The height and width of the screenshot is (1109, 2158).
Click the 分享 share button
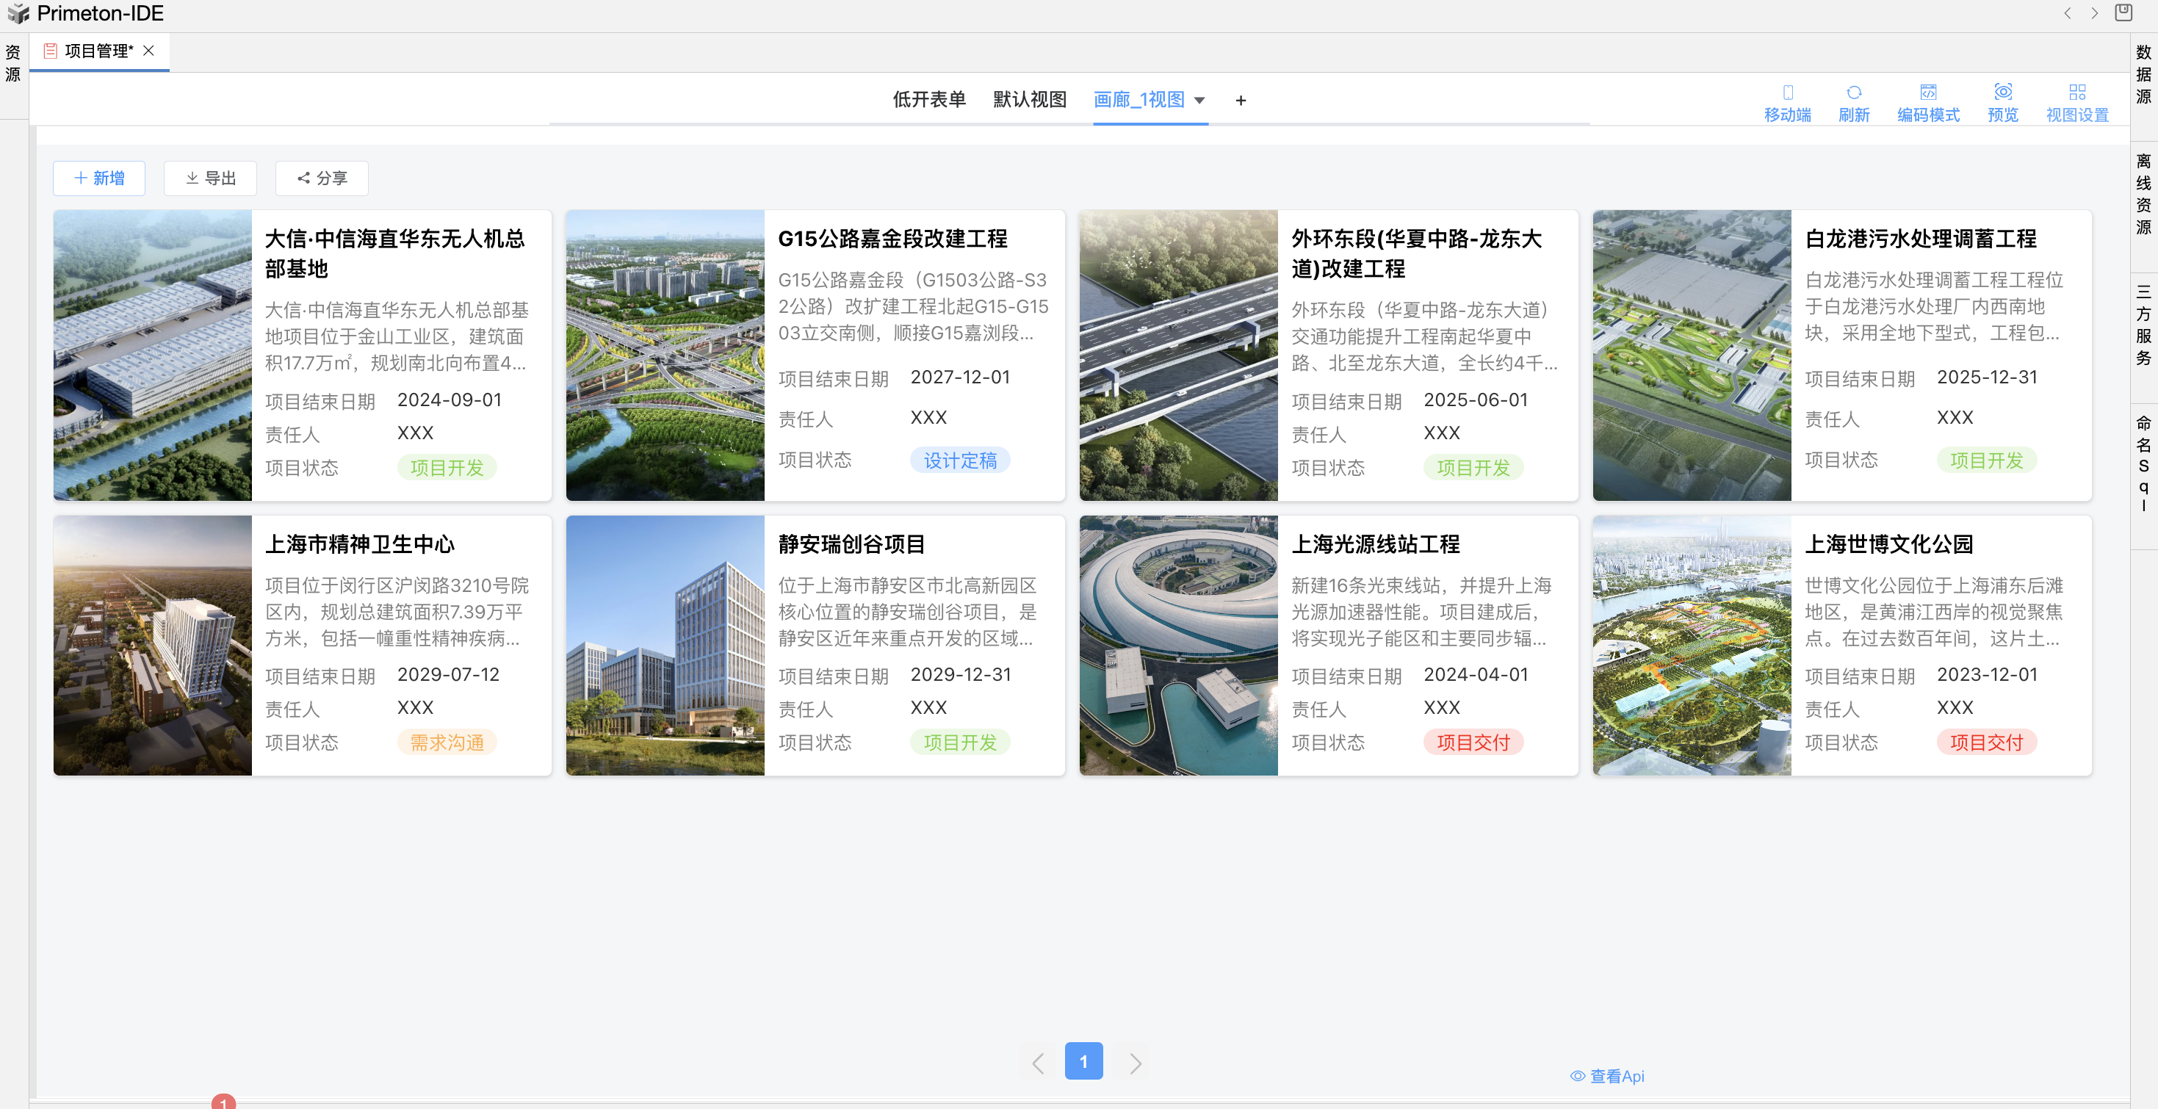[322, 178]
